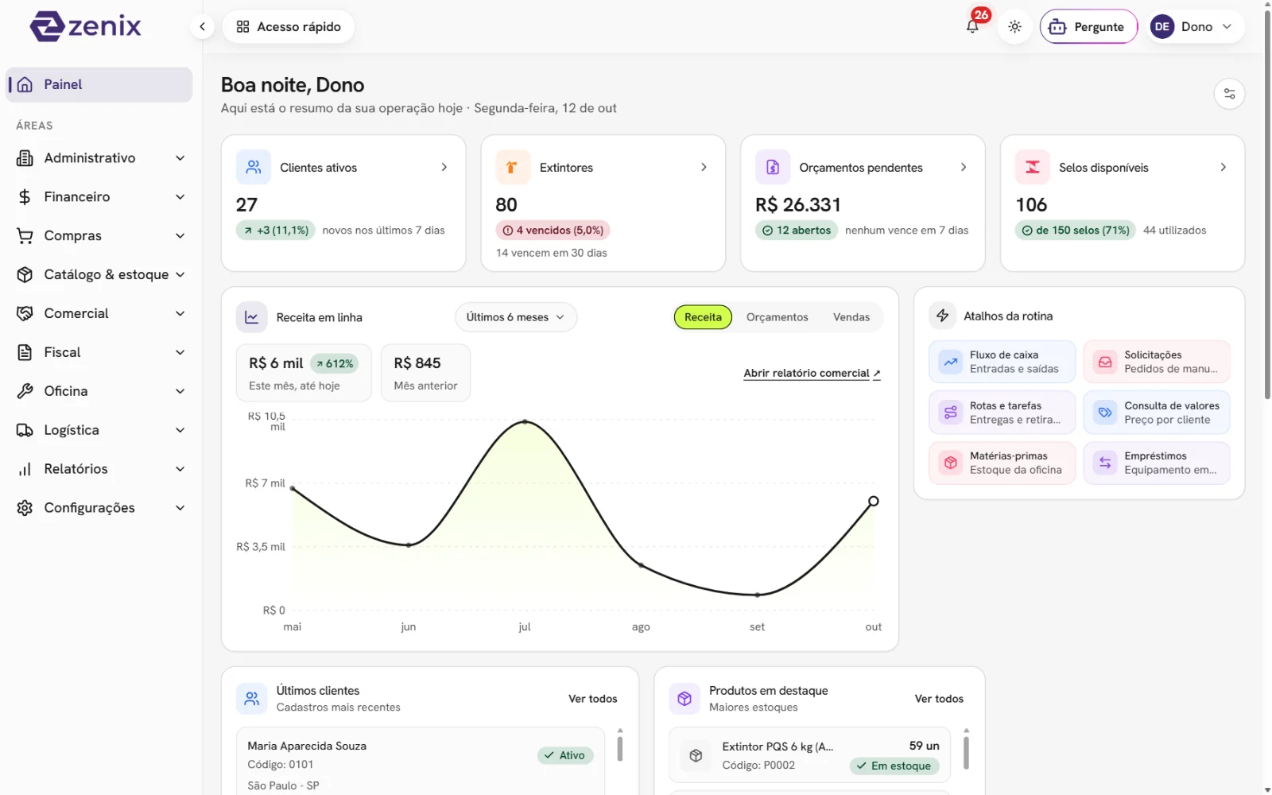Click the out data point on chart

pyautogui.click(x=873, y=501)
